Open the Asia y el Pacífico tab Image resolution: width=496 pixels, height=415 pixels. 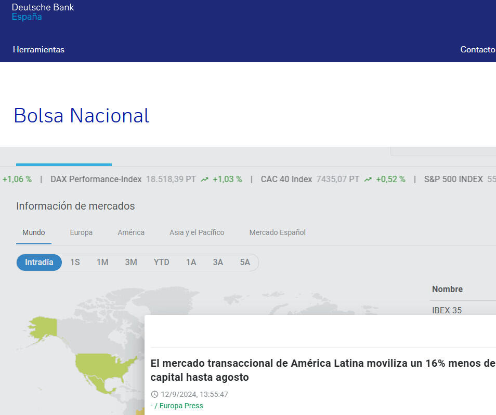coord(197,232)
